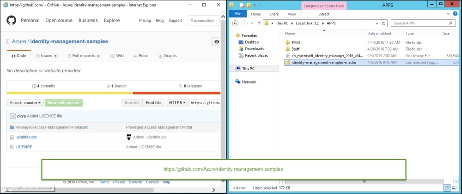This screenshot has height=194, width=462.
Task: Click the Explorer horizontal scrollbar
Action: 364,182
